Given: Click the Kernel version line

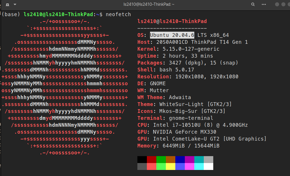Looking at the screenshot, I should [179, 49].
